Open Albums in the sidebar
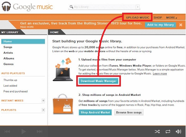186x137 pixels. pyautogui.click(x=9, y=59)
